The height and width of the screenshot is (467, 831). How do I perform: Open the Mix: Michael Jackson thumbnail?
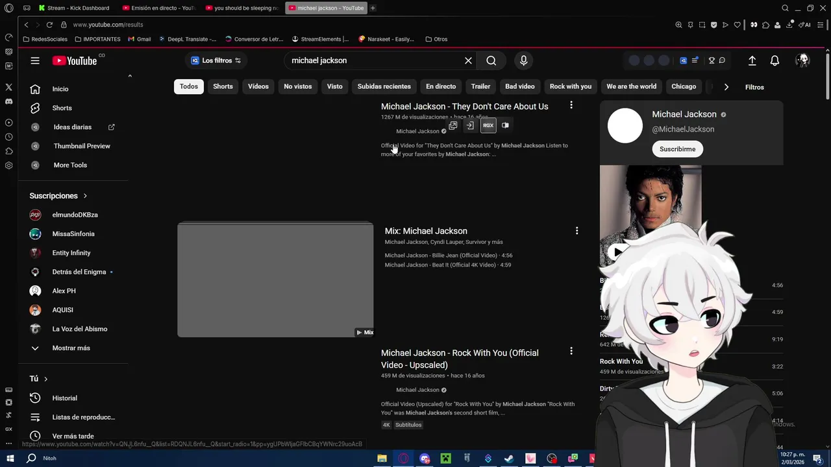pyautogui.click(x=275, y=280)
